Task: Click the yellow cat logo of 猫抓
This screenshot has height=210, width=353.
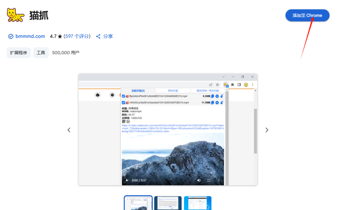Action: [15, 15]
